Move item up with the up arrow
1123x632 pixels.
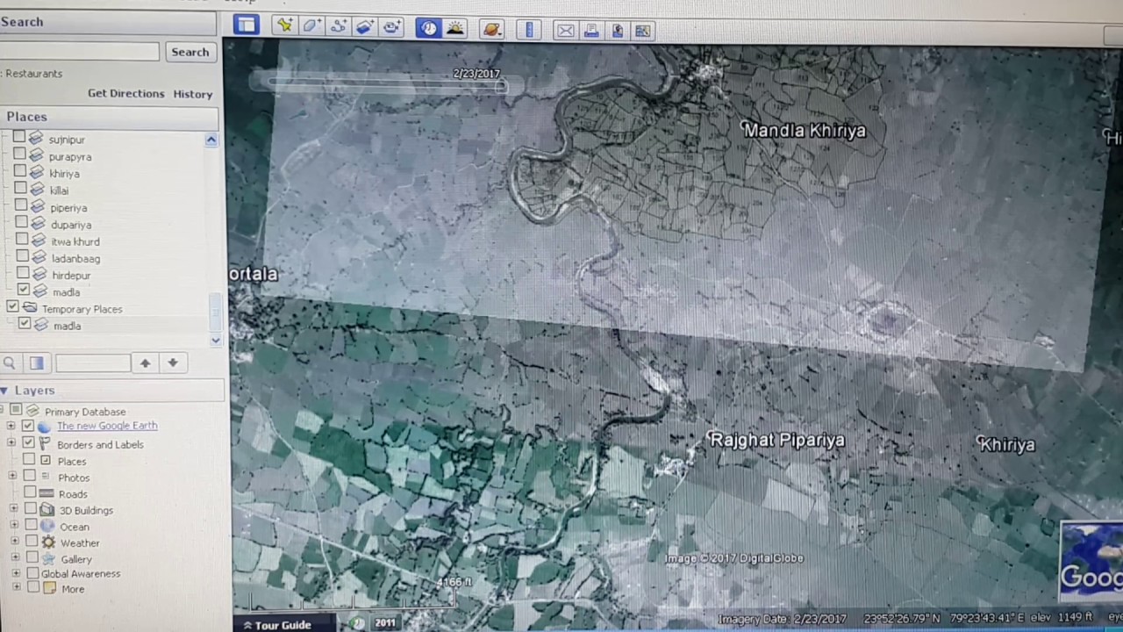[x=145, y=363]
